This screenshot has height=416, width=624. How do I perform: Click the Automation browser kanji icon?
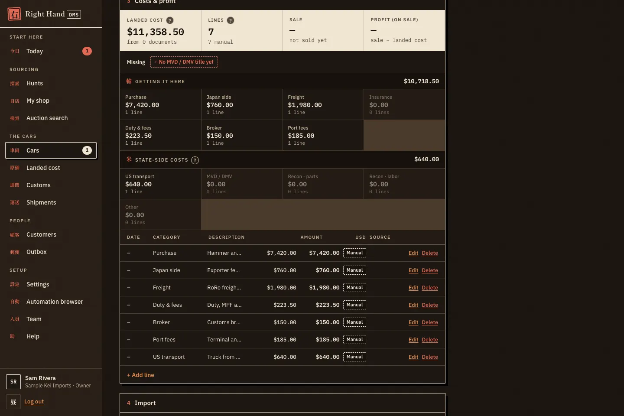[x=15, y=302]
